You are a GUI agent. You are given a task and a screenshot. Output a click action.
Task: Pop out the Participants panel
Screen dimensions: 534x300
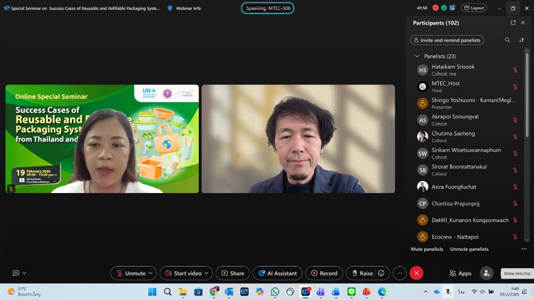(513, 23)
